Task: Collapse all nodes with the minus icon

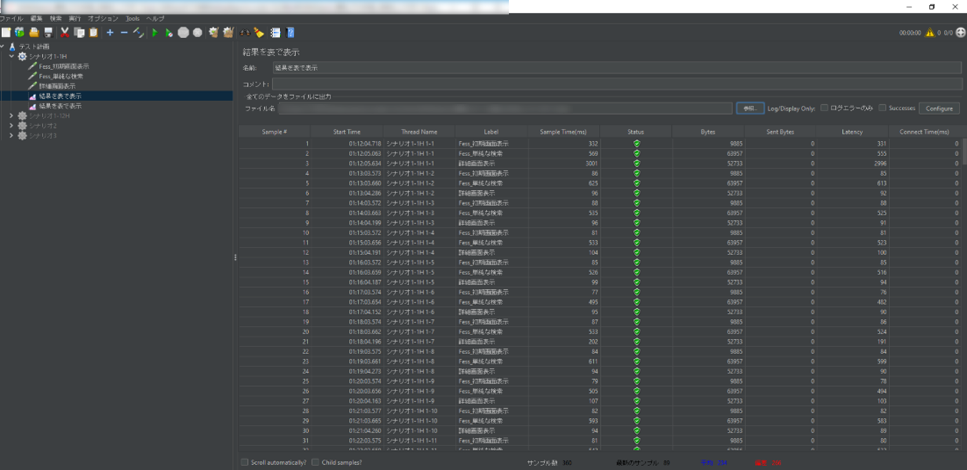Action: (124, 32)
